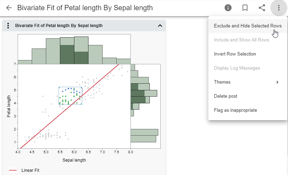Open the post info icon
The width and height of the screenshot is (288, 175).
pos(228,8)
